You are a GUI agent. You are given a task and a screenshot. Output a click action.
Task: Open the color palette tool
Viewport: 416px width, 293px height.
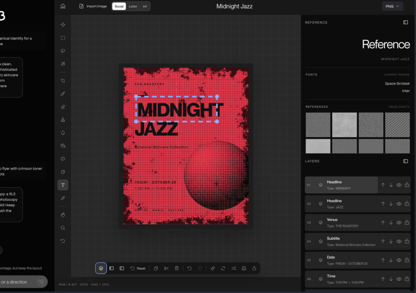63,159
